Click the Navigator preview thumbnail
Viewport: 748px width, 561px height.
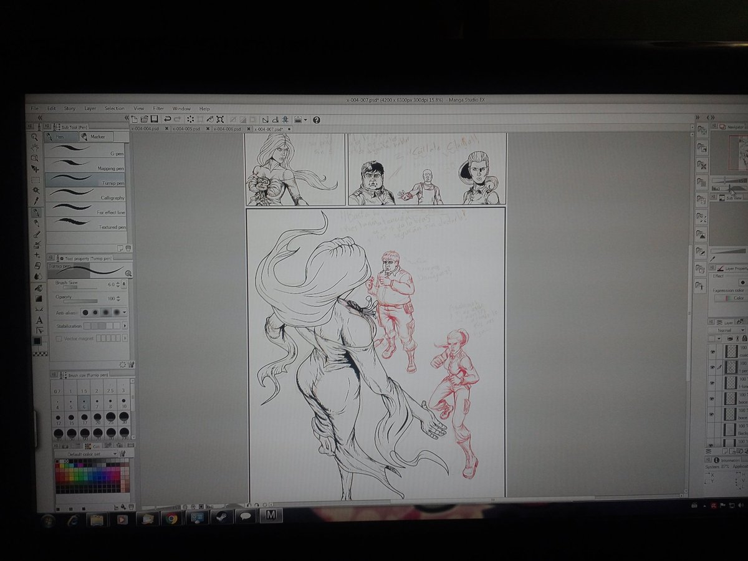point(737,153)
